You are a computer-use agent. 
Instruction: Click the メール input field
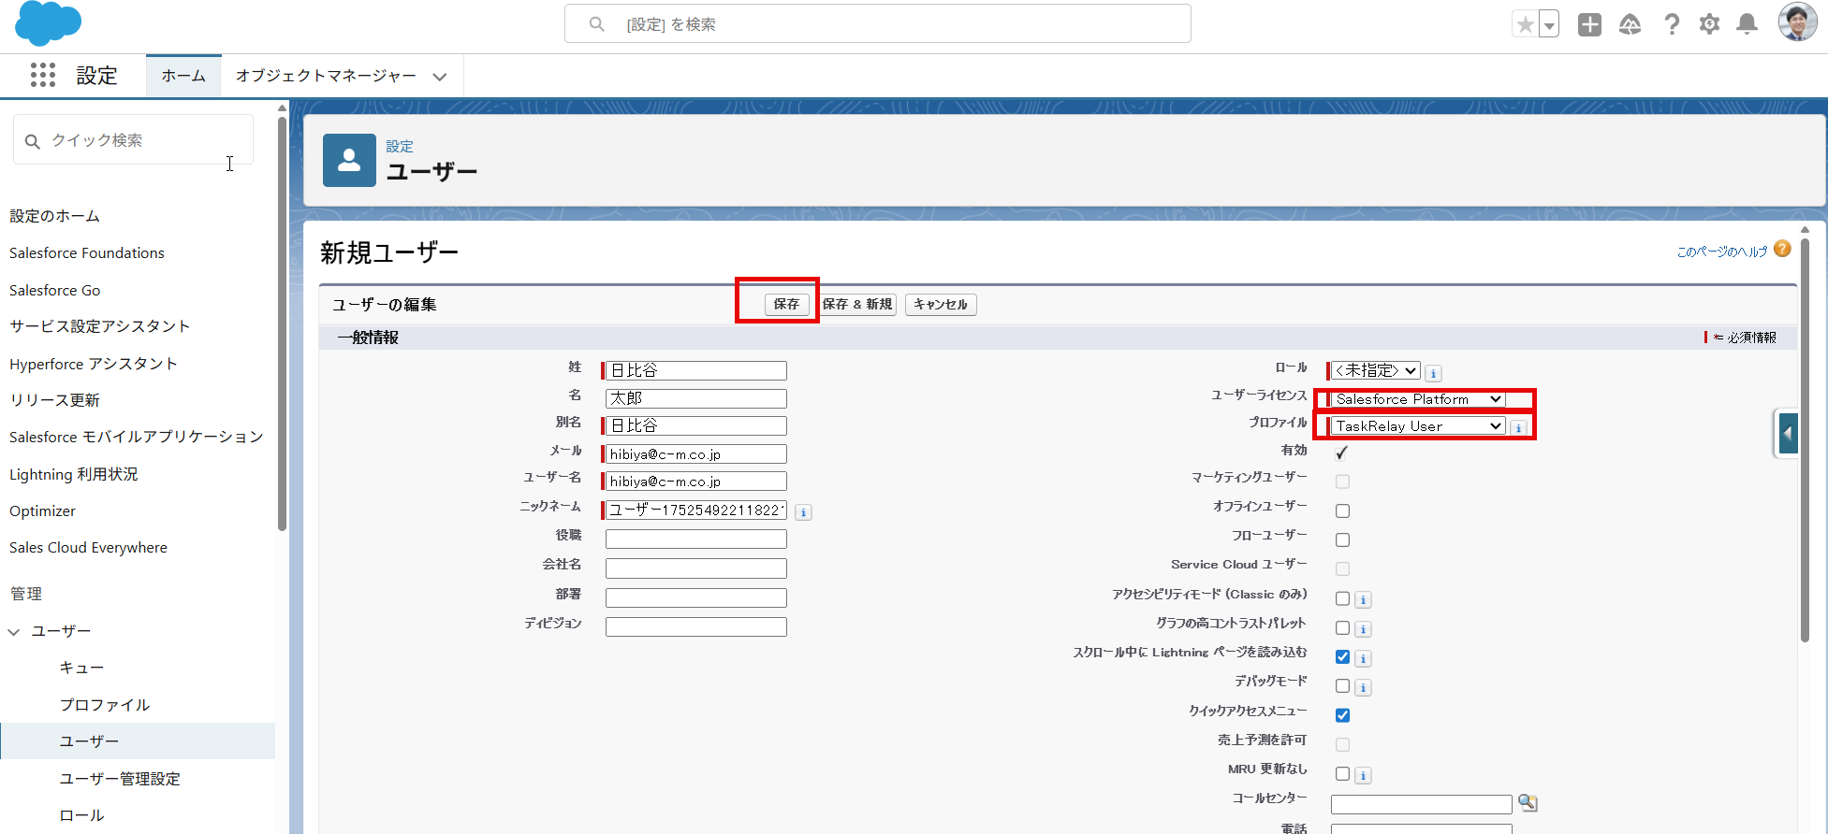point(696,454)
